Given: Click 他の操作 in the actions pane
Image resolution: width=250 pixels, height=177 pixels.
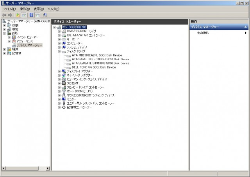Looking at the screenshot, I should [x=203, y=33].
